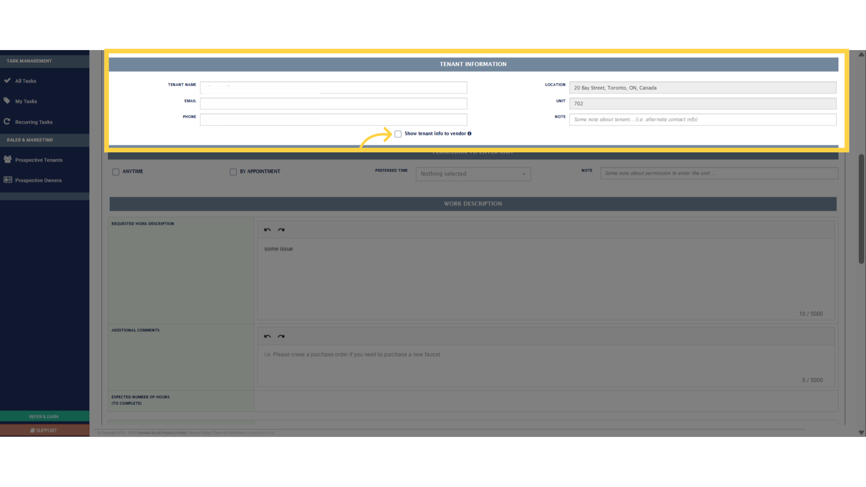866x487 pixels.
Task: Check the ANYTIME permission checkbox
Action: [x=116, y=171]
